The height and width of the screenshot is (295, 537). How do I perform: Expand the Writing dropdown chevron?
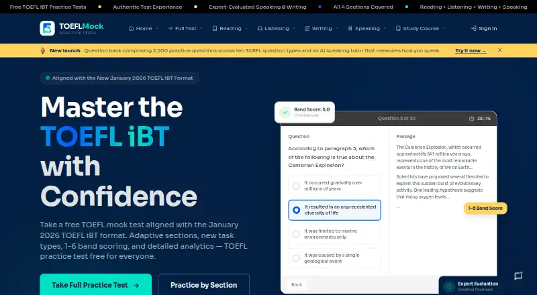(337, 28)
